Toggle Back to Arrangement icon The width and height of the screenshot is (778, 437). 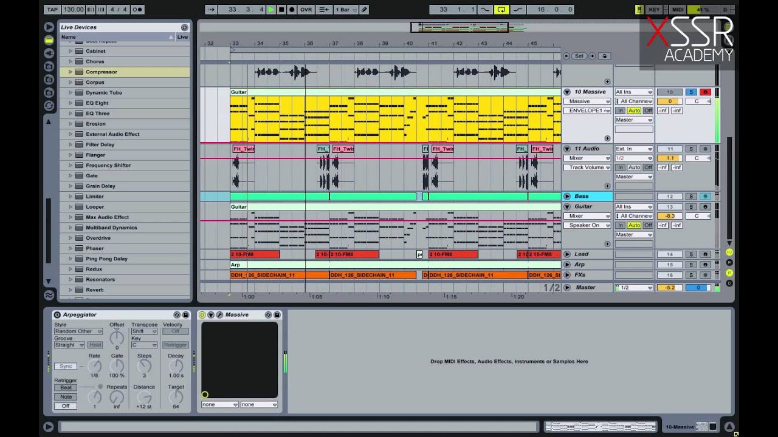click(x=324, y=10)
